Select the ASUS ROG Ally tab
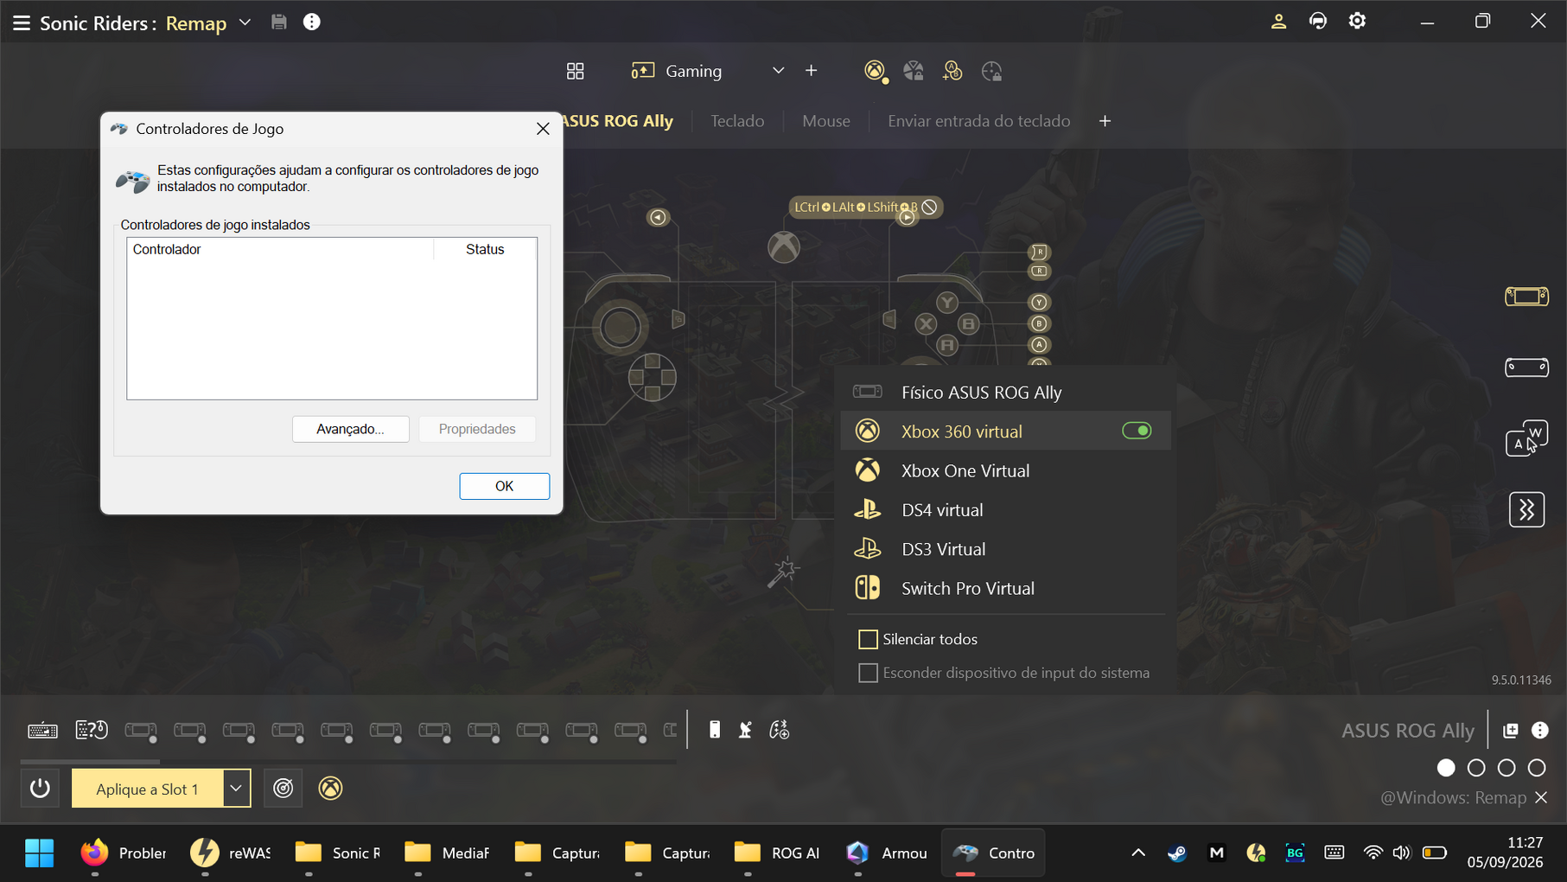This screenshot has width=1567, height=882. click(617, 121)
